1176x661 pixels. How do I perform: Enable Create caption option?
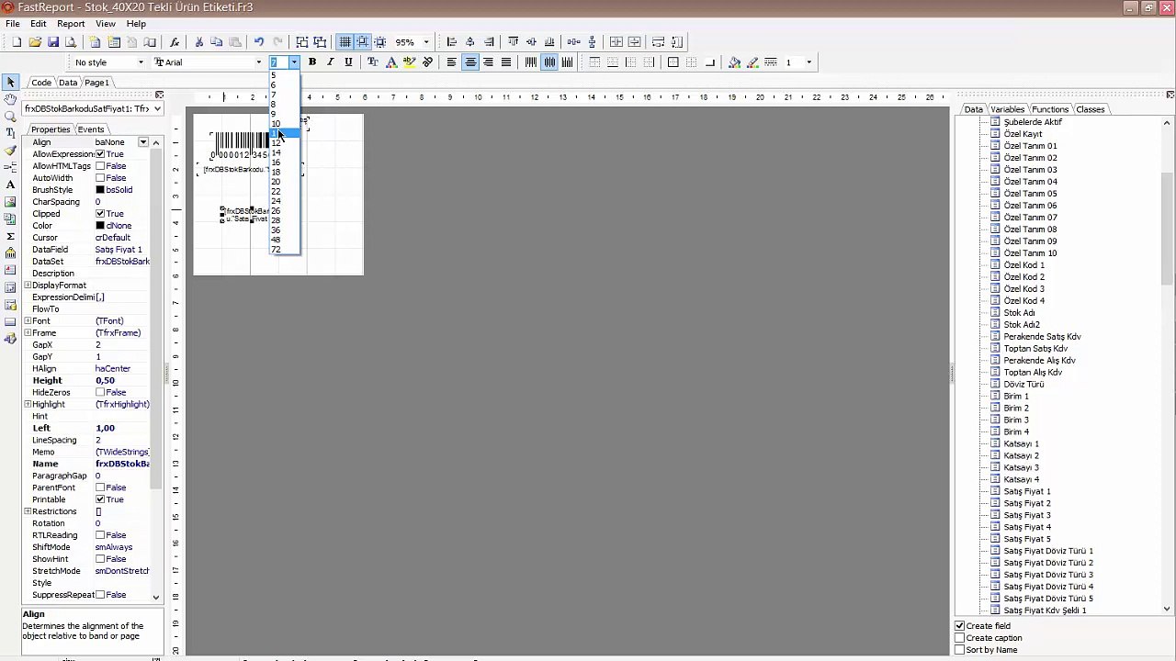(x=960, y=638)
